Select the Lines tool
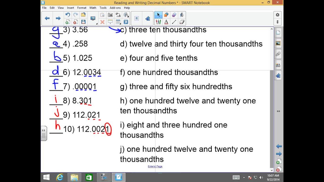324x182 pixels. click(x=174, y=22)
